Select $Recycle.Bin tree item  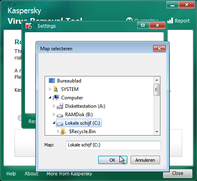pos(82,132)
